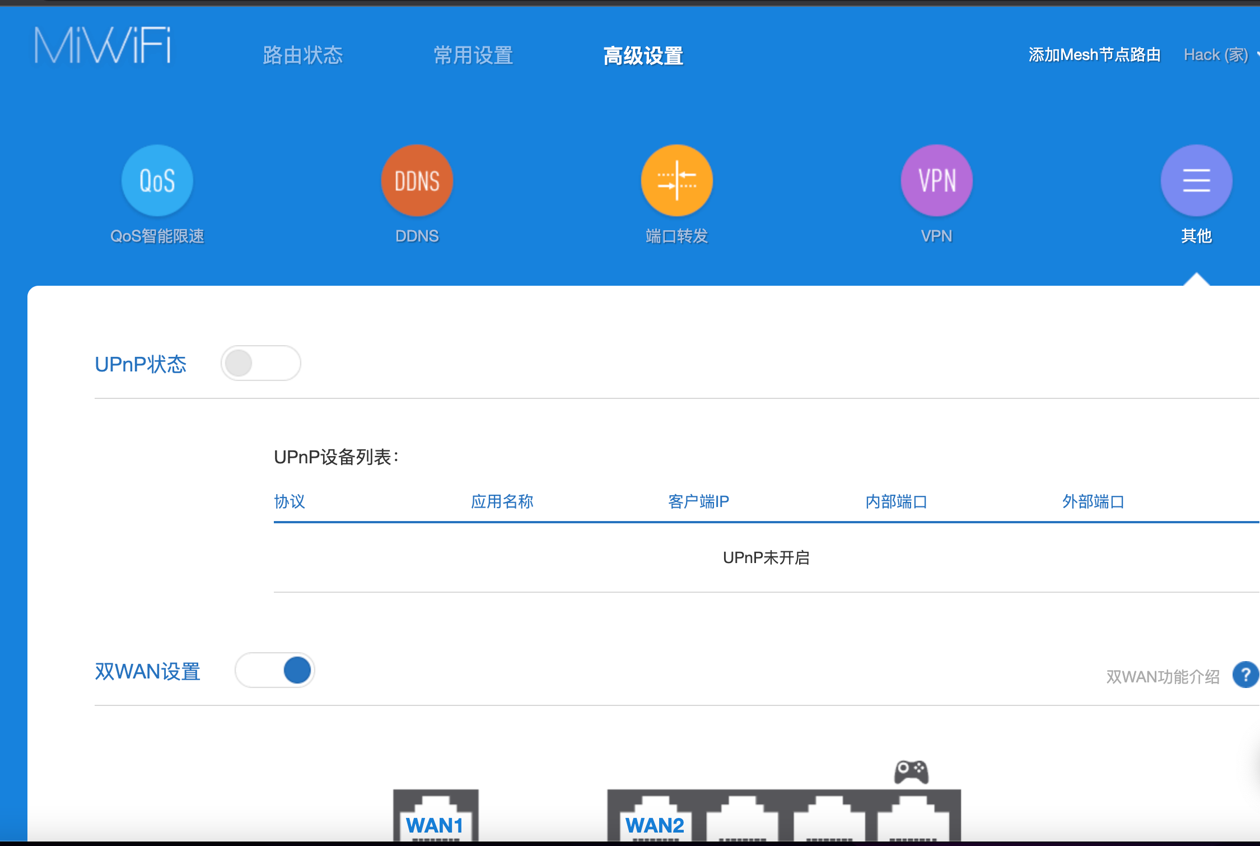Click the 添加Mesh节点路由 link
1260x846 pixels.
tap(1094, 55)
